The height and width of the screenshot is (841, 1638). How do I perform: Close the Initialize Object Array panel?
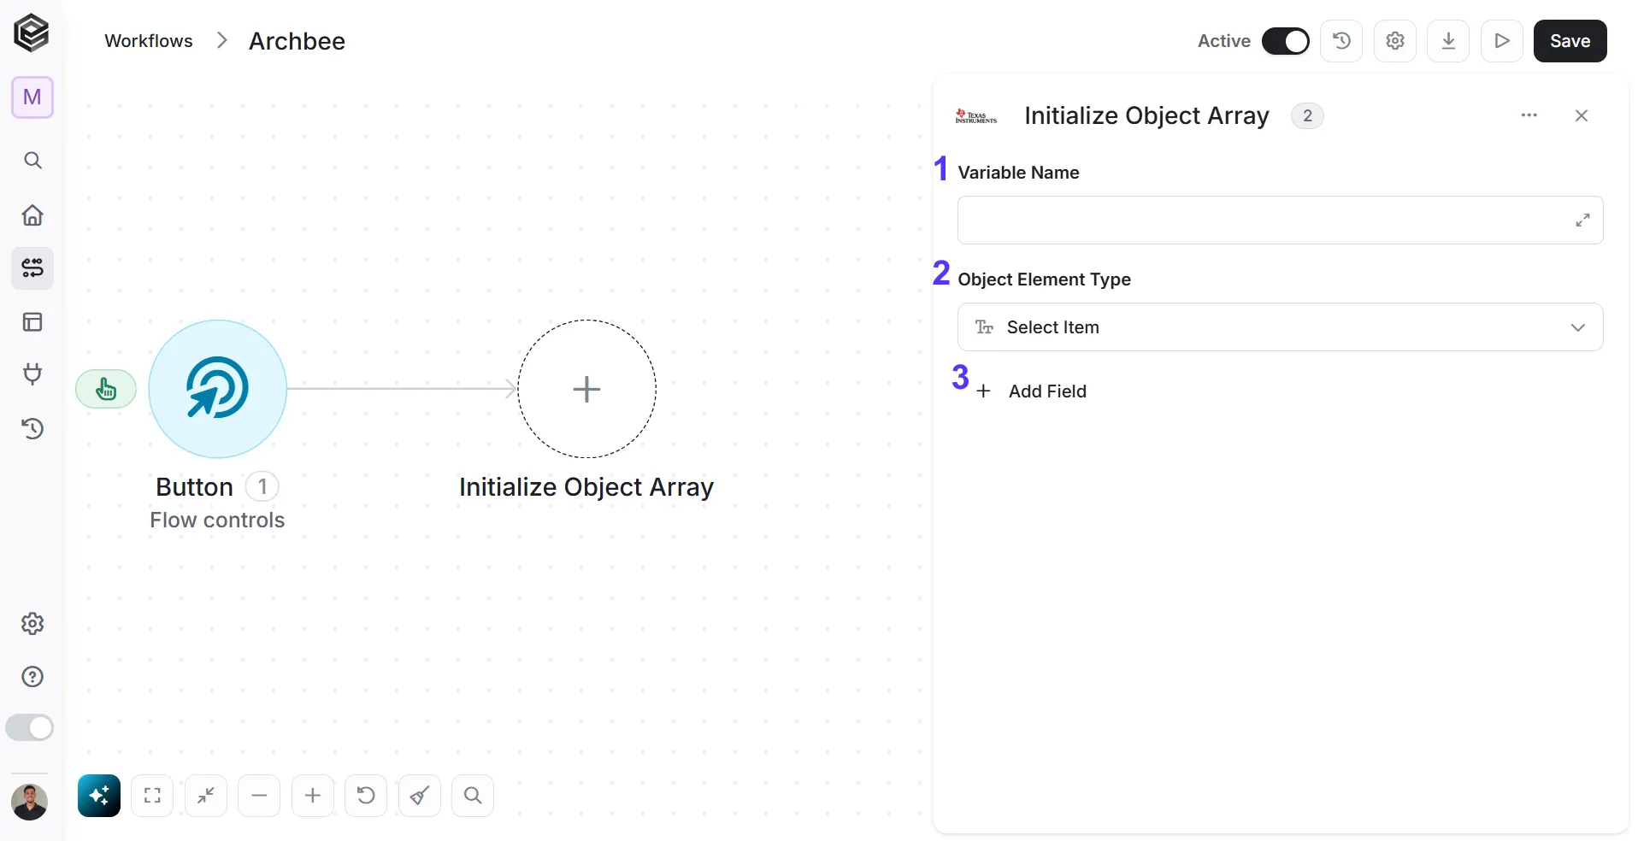(1582, 115)
